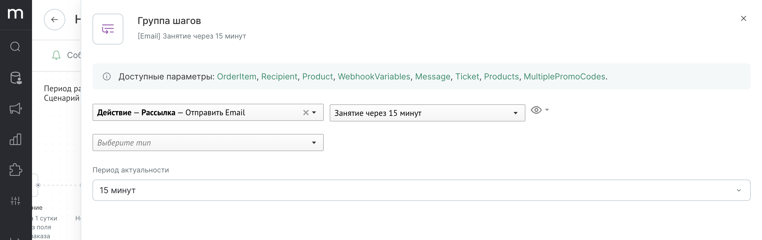Click the Mindbox logo in sidebar
762x240 pixels.
15,14
